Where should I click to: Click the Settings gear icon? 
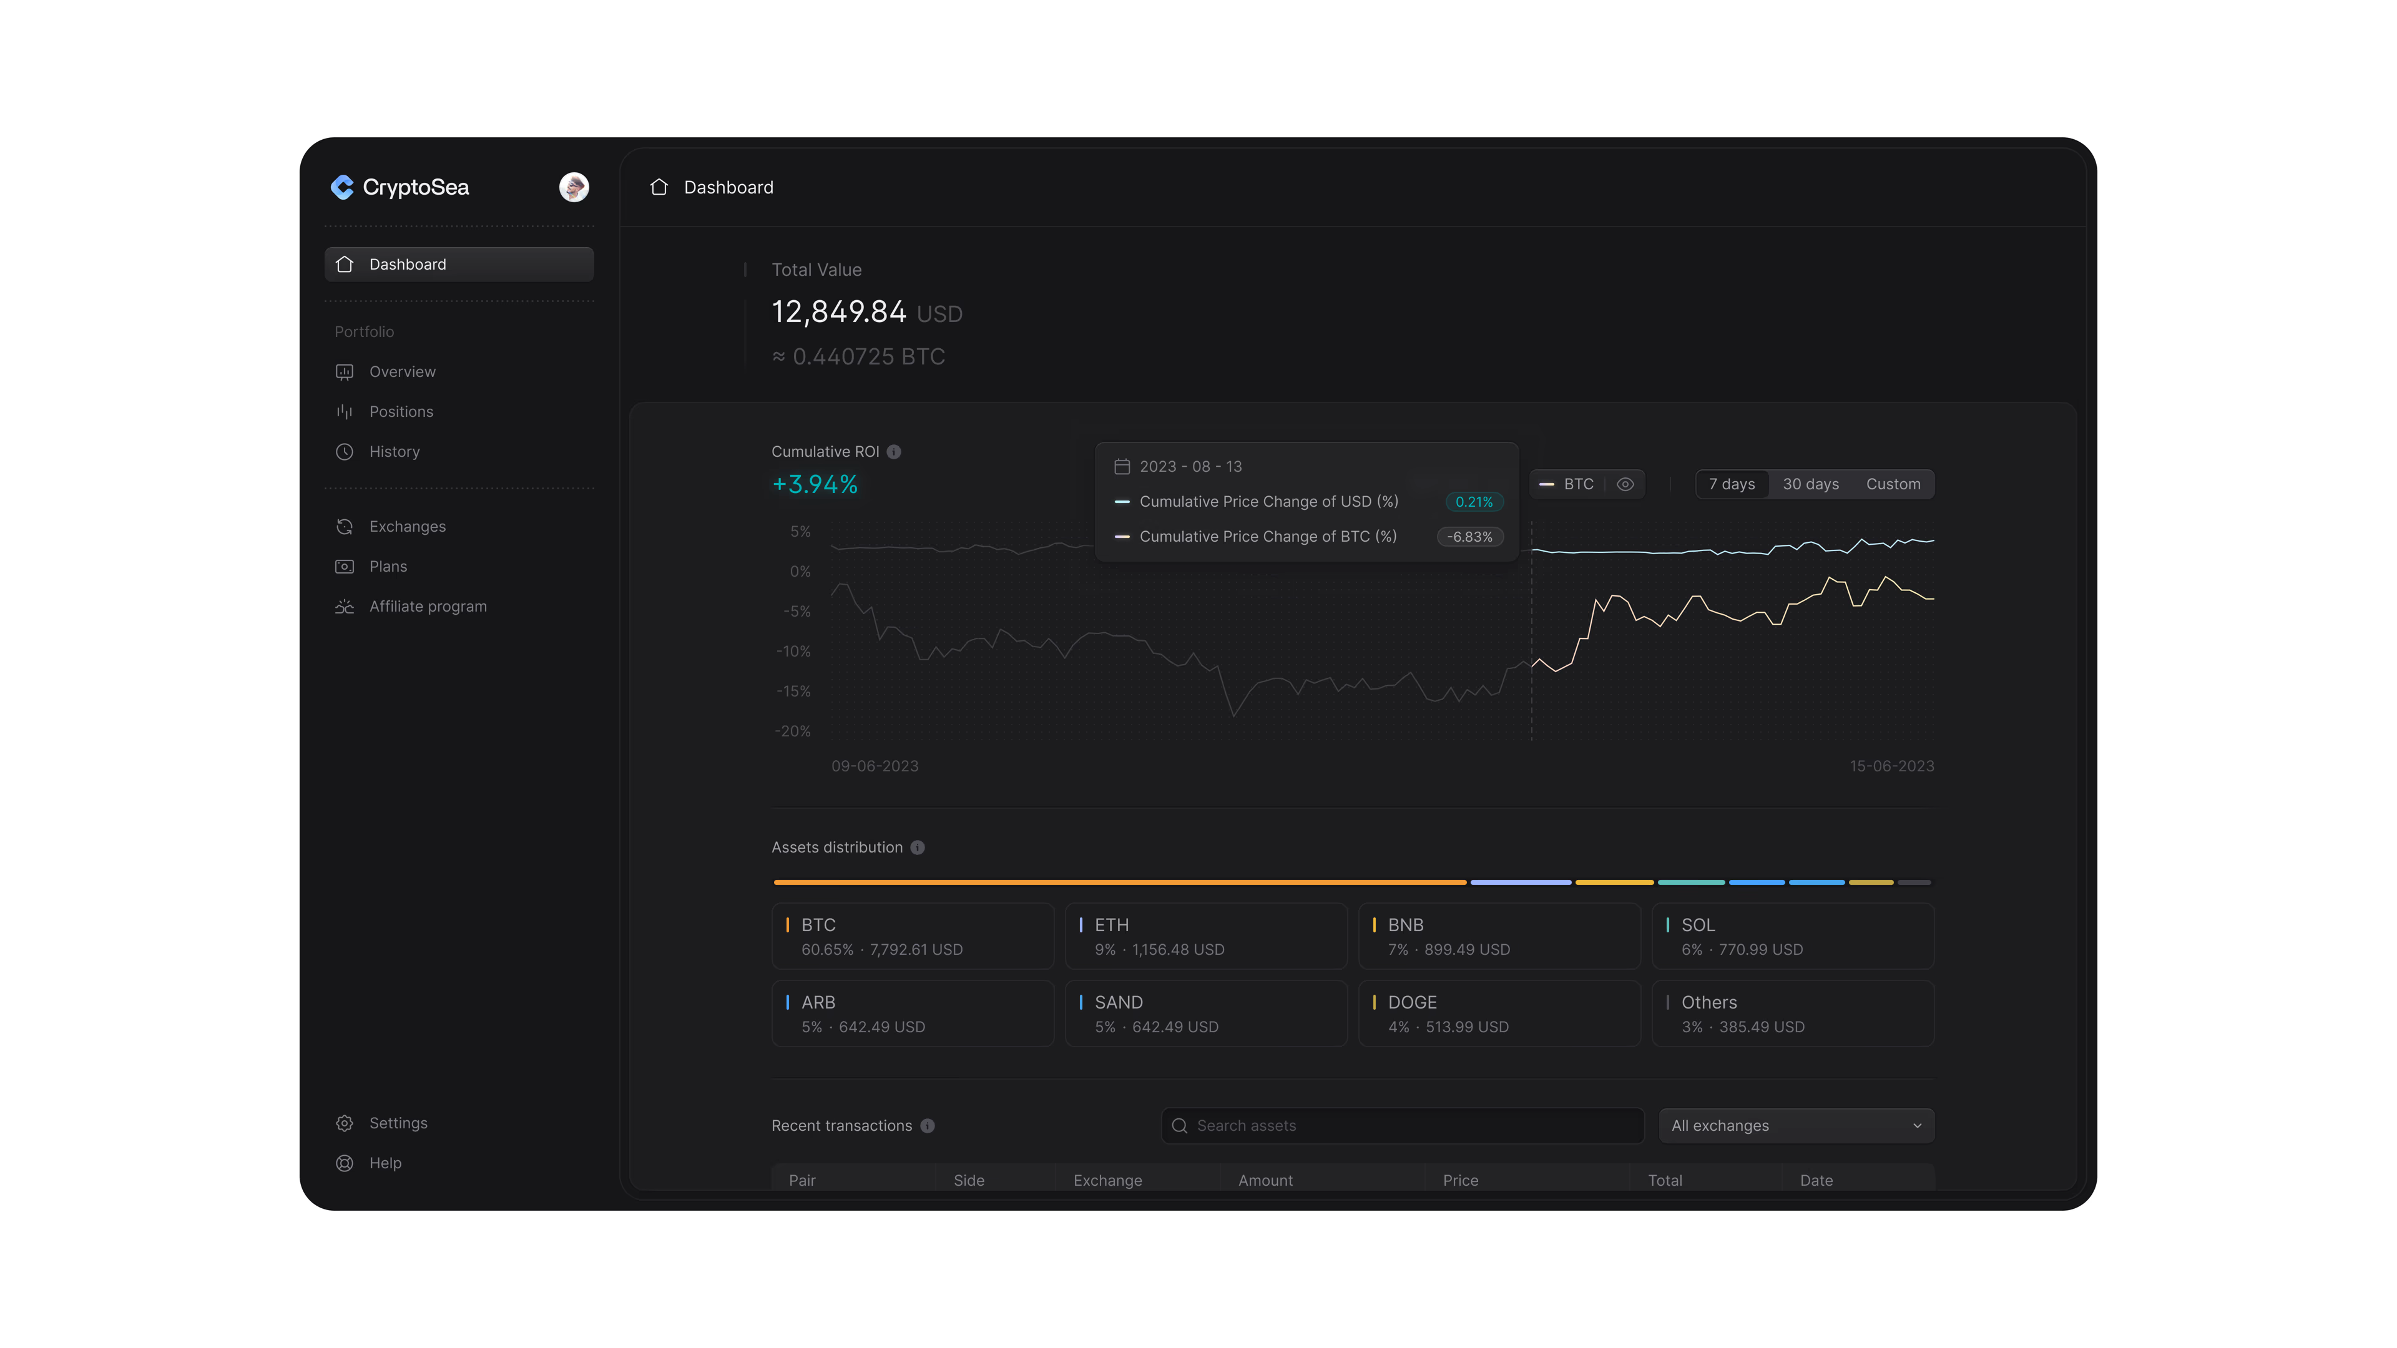(345, 1123)
